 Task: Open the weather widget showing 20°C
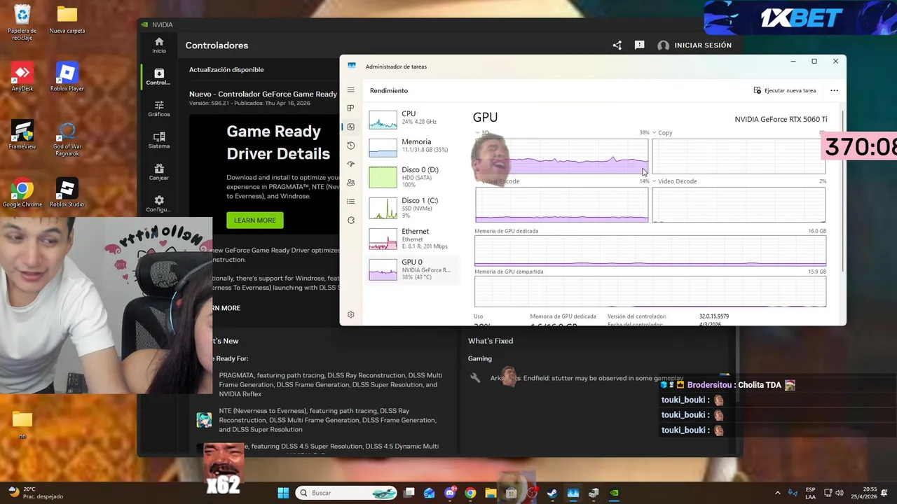[35, 493]
